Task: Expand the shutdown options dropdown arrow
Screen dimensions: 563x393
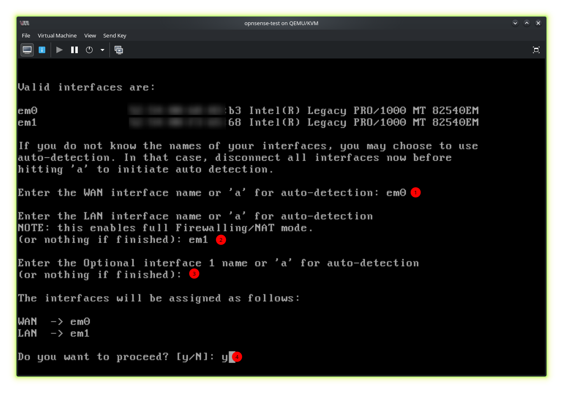Action: [102, 50]
